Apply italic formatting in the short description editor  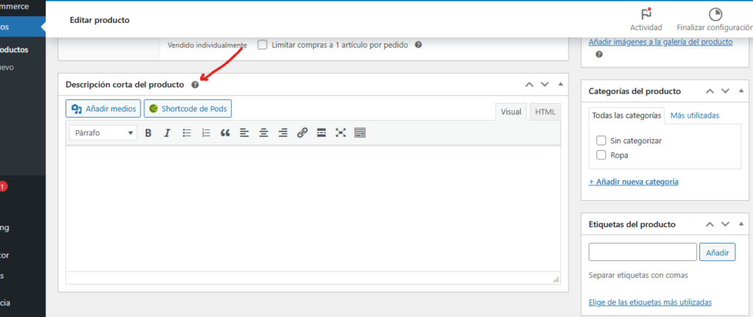pos(167,133)
